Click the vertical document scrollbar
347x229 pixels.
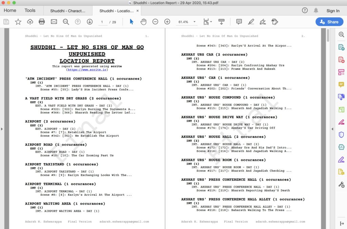(328, 35)
